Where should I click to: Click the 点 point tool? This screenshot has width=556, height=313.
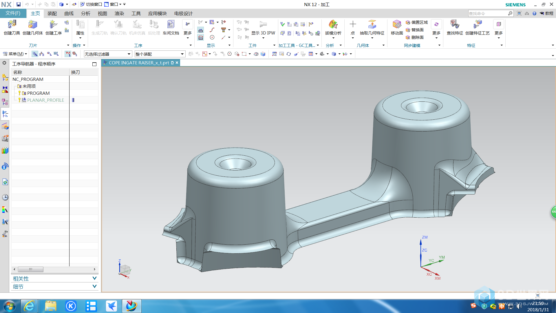353,29
